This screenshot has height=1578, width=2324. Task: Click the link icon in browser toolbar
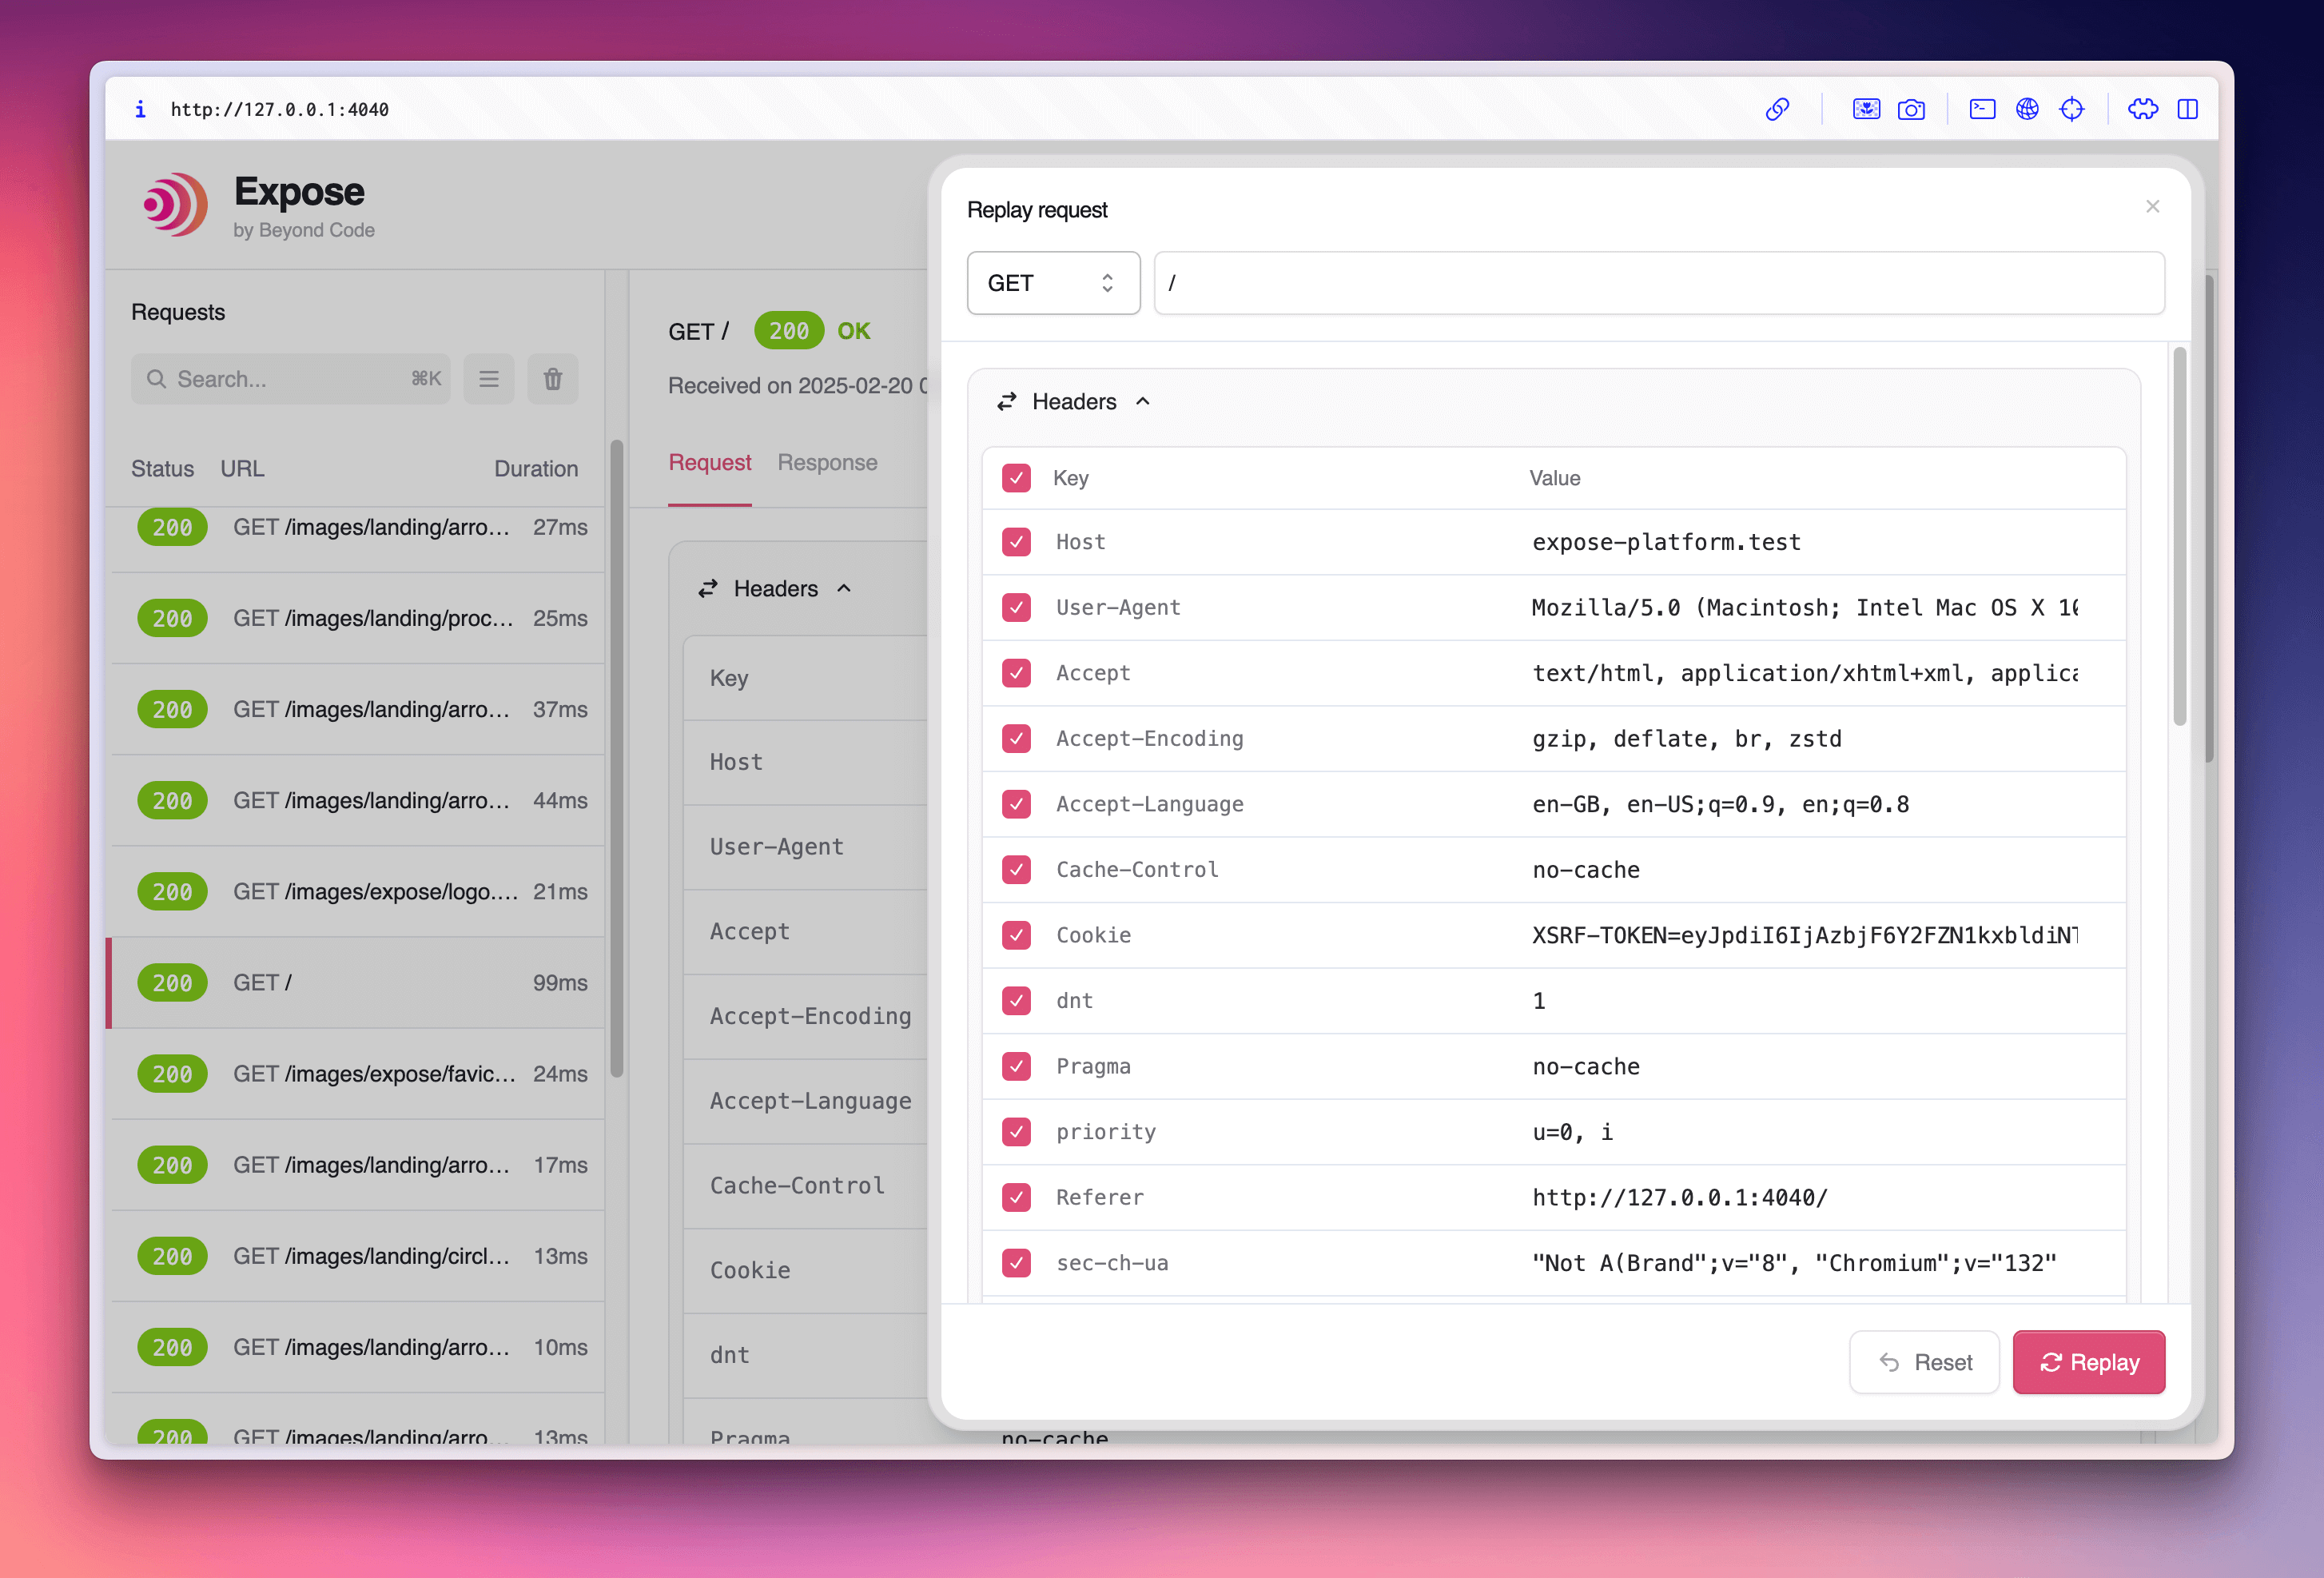pyautogui.click(x=1777, y=109)
